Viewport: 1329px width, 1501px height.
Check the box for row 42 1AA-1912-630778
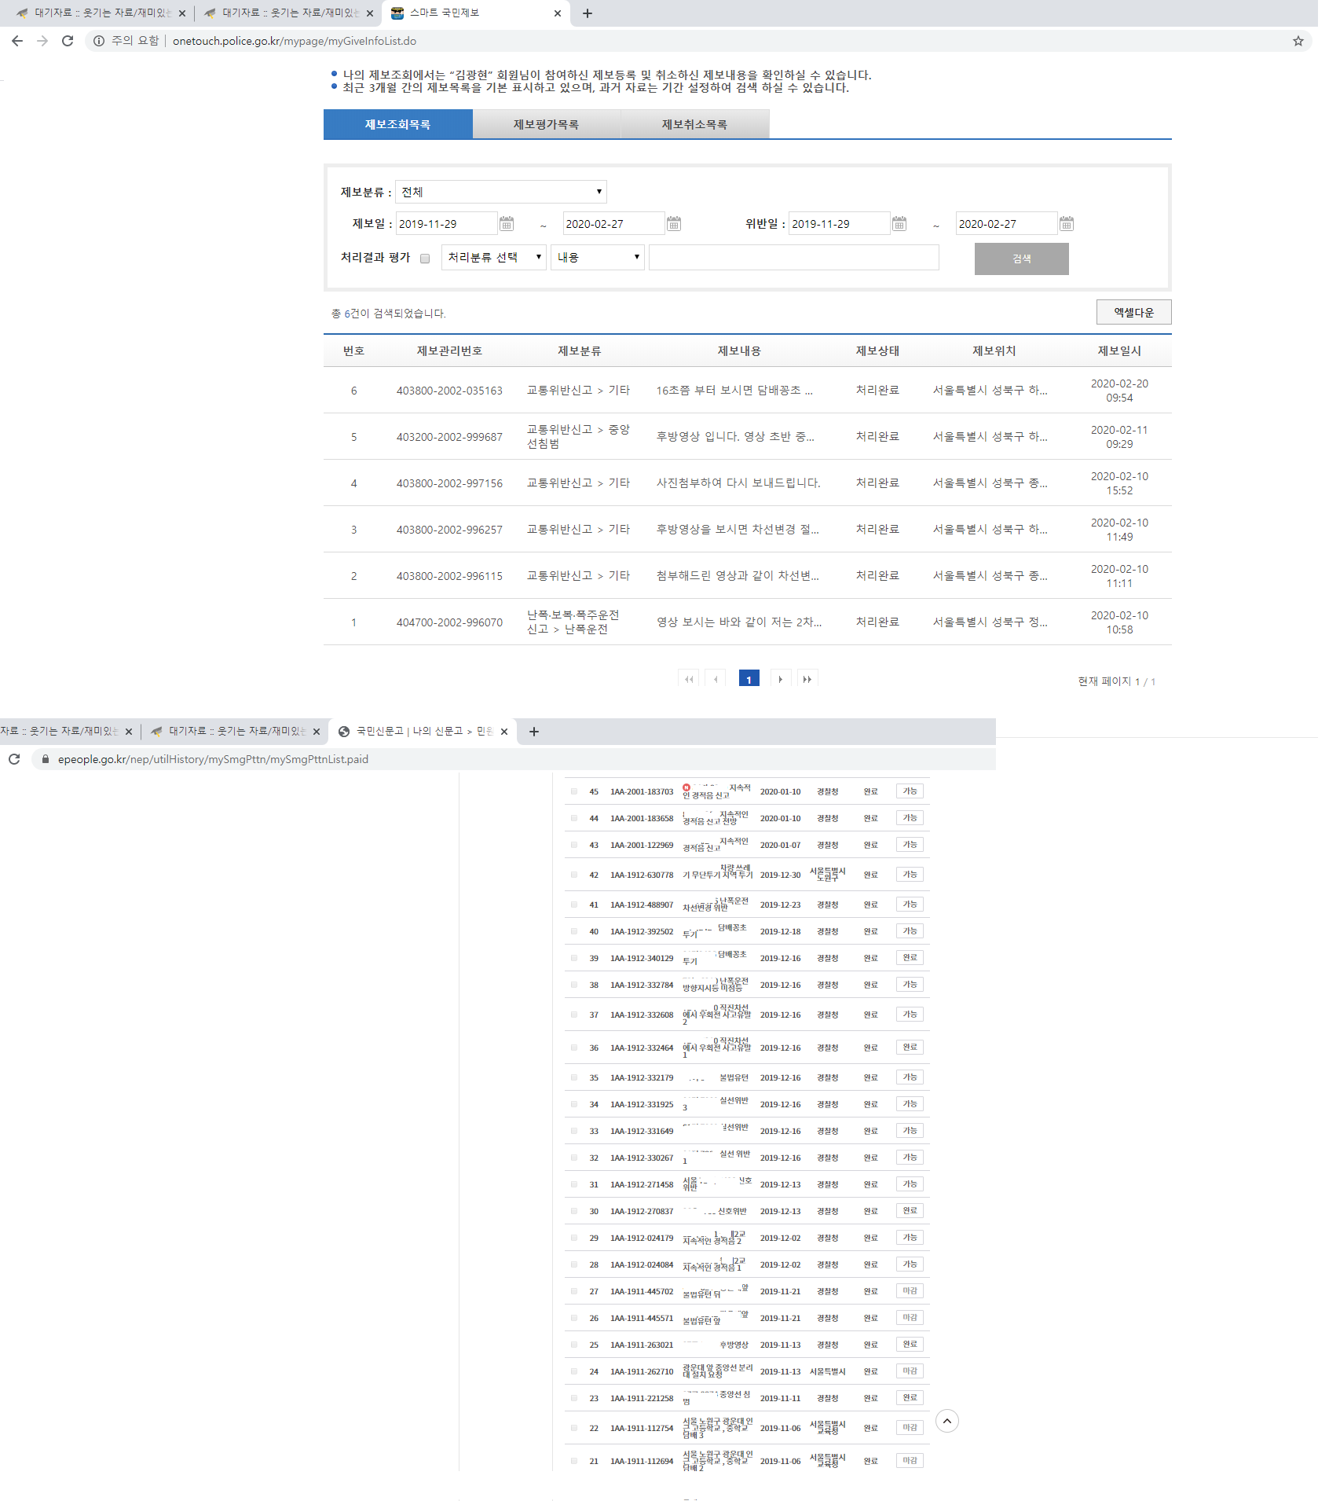574,875
